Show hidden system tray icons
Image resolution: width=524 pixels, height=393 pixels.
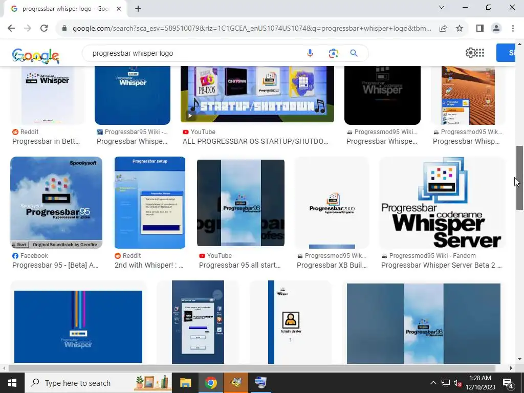pos(433,383)
